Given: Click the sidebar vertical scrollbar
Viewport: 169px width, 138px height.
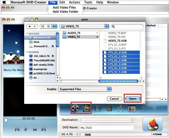Looking at the screenshot, I should 58,40.
